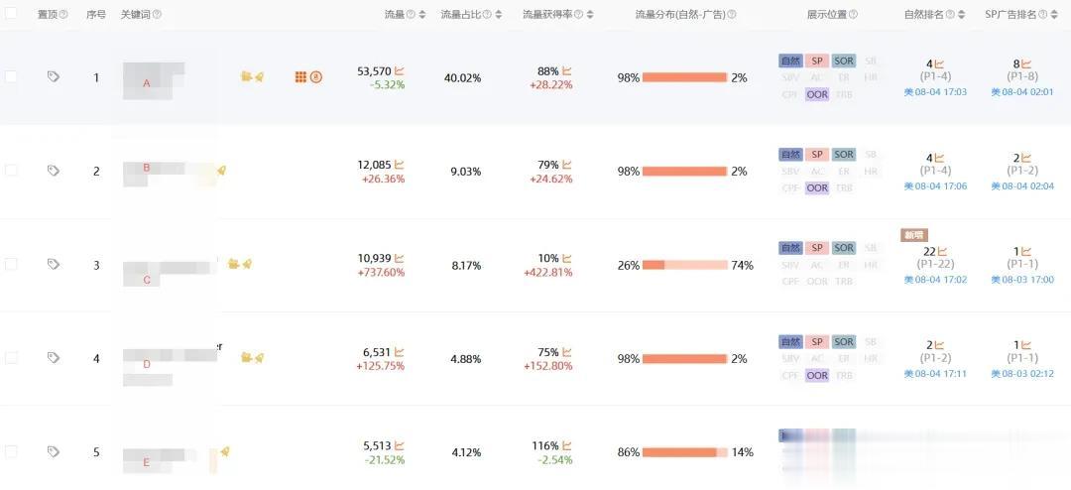Sort the table by 流量 column
This screenshot has height=490, width=1071.
click(x=422, y=15)
